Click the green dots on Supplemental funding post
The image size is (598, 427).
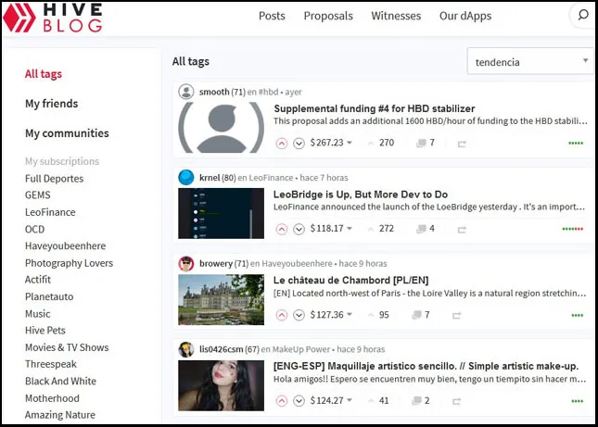click(576, 144)
